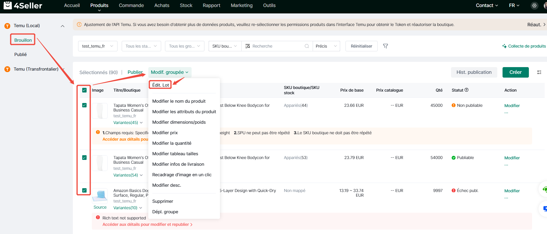Click the Hist. publication button
This screenshot has height=234, width=547.
tap(474, 72)
